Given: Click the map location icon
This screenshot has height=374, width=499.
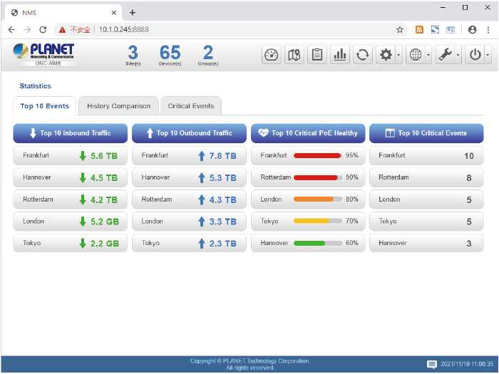Looking at the screenshot, I should [294, 55].
